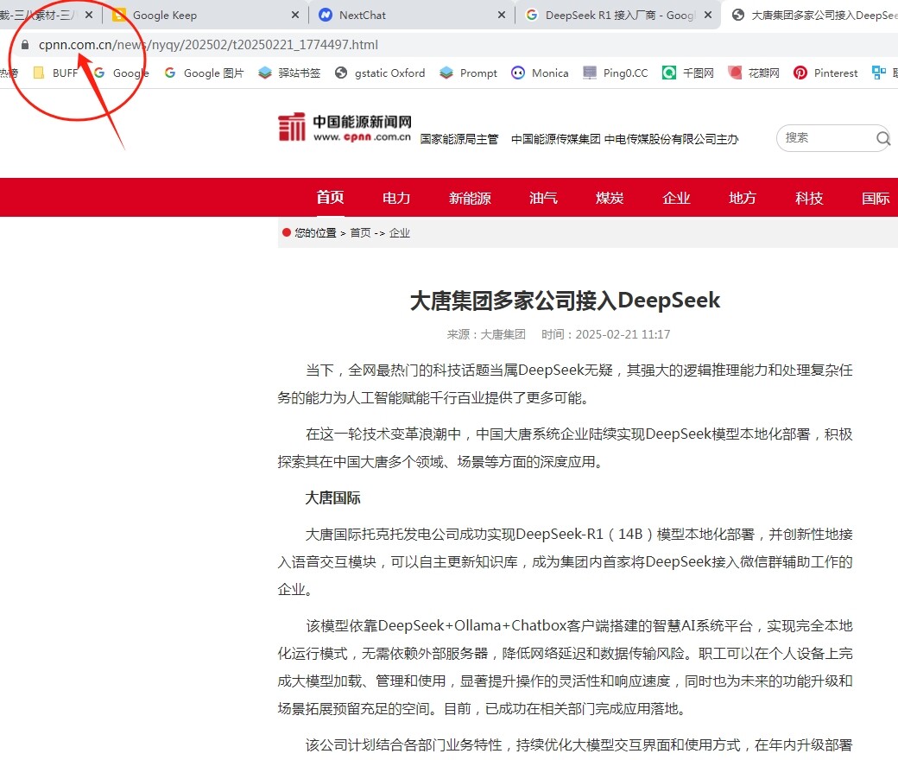The height and width of the screenshot is (760, 898).
Task: Close the 素材 tab
Action: click(89, 15)
